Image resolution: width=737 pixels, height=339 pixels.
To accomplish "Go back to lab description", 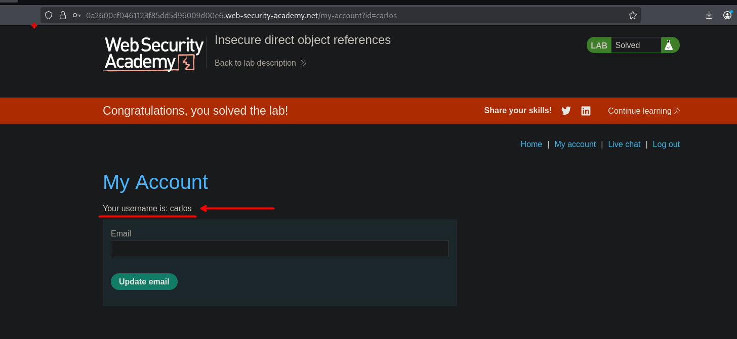I will 260,63.
